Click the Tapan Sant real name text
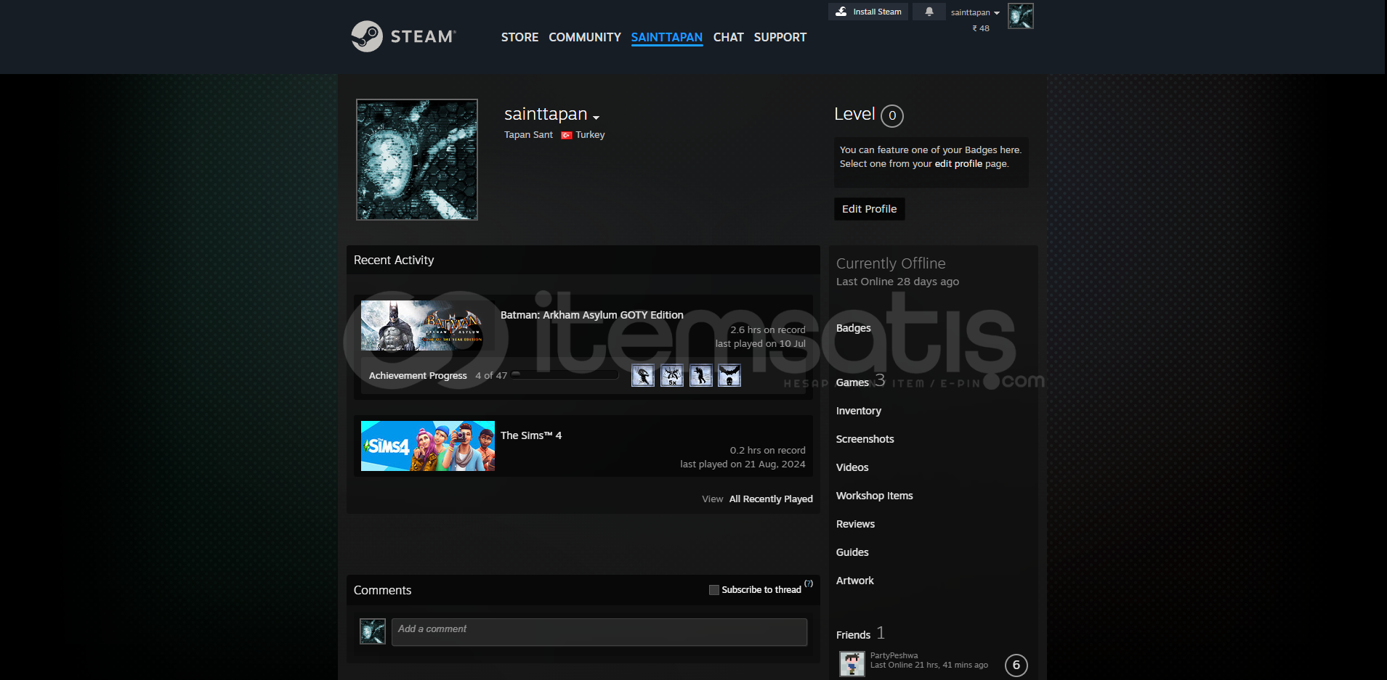Image resolution: width=1387 pixels, height=680 pixels. pyautogui.click(x=528, y=135)
